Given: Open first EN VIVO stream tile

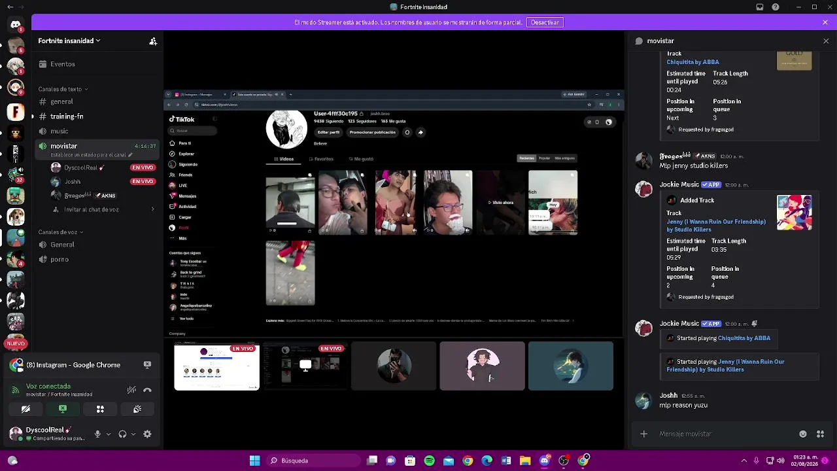Looking at the screenshot, I should coord(217,367).
